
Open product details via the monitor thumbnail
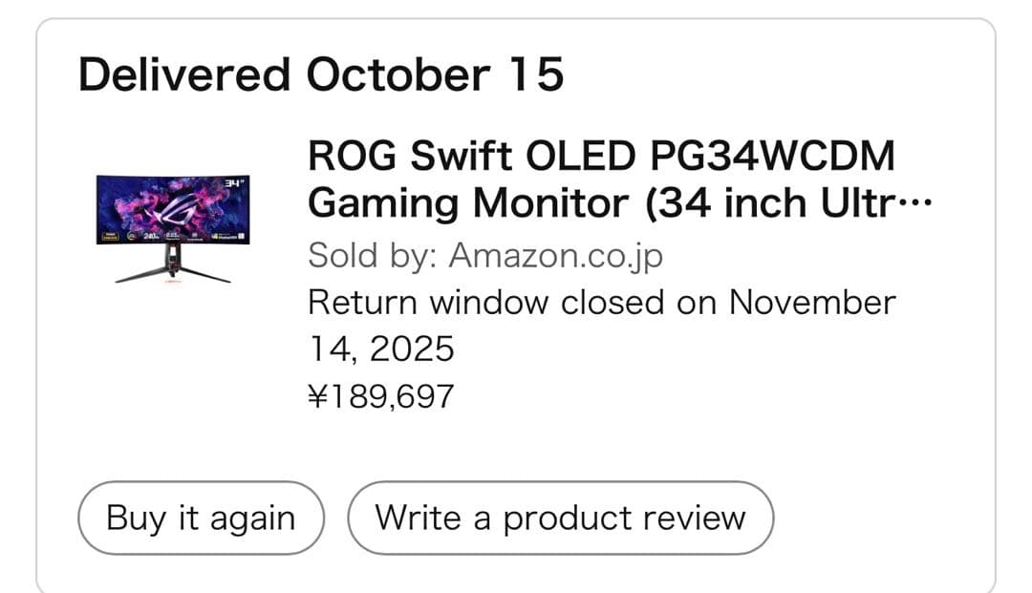point(174,227)
